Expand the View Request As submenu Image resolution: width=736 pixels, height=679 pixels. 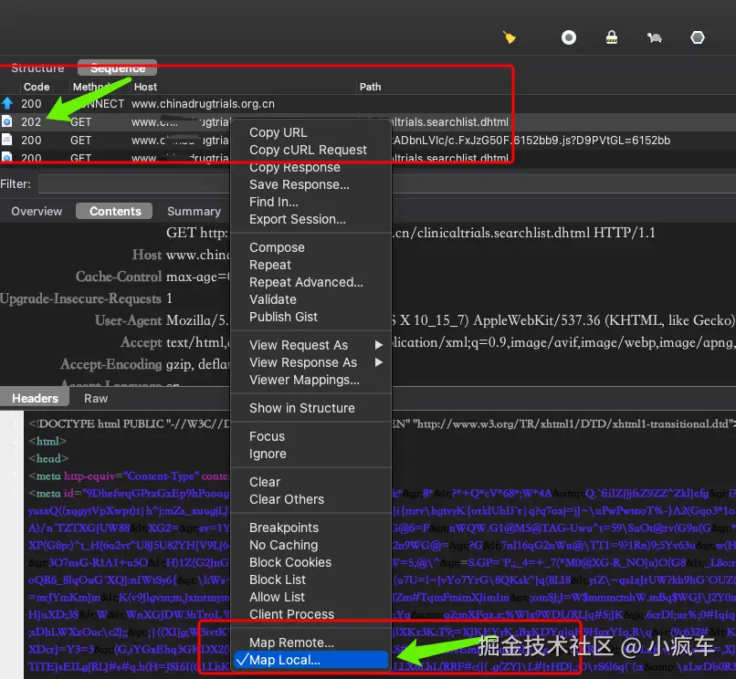(310, 345)
